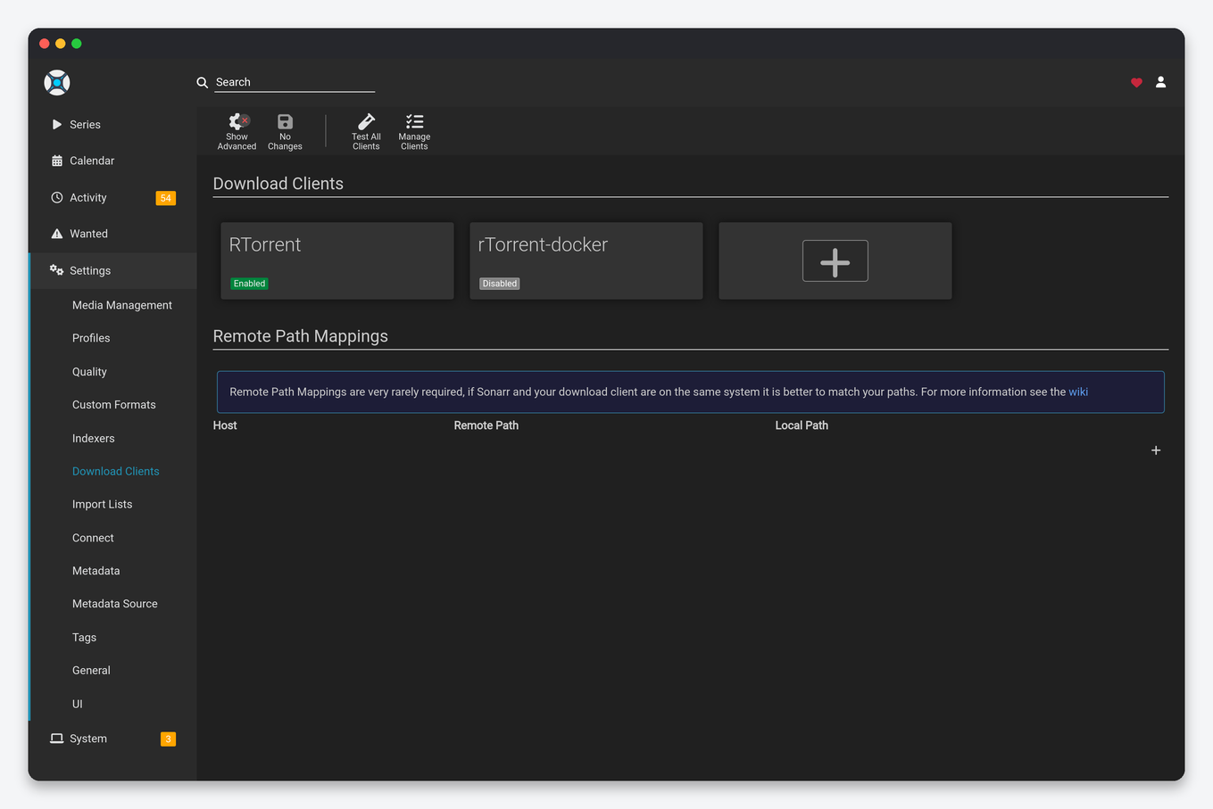The image size is (1213, 809).
Task: Add a new download client
Action: (835, 260)
